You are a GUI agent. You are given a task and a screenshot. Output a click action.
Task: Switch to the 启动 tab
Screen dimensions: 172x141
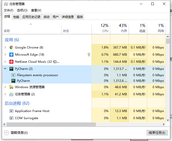pyautogui.click(x=47, y=17)
